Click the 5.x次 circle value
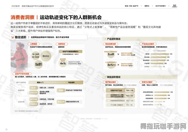Viewport: 188px width, 132px height. click(x=111, y=54)
